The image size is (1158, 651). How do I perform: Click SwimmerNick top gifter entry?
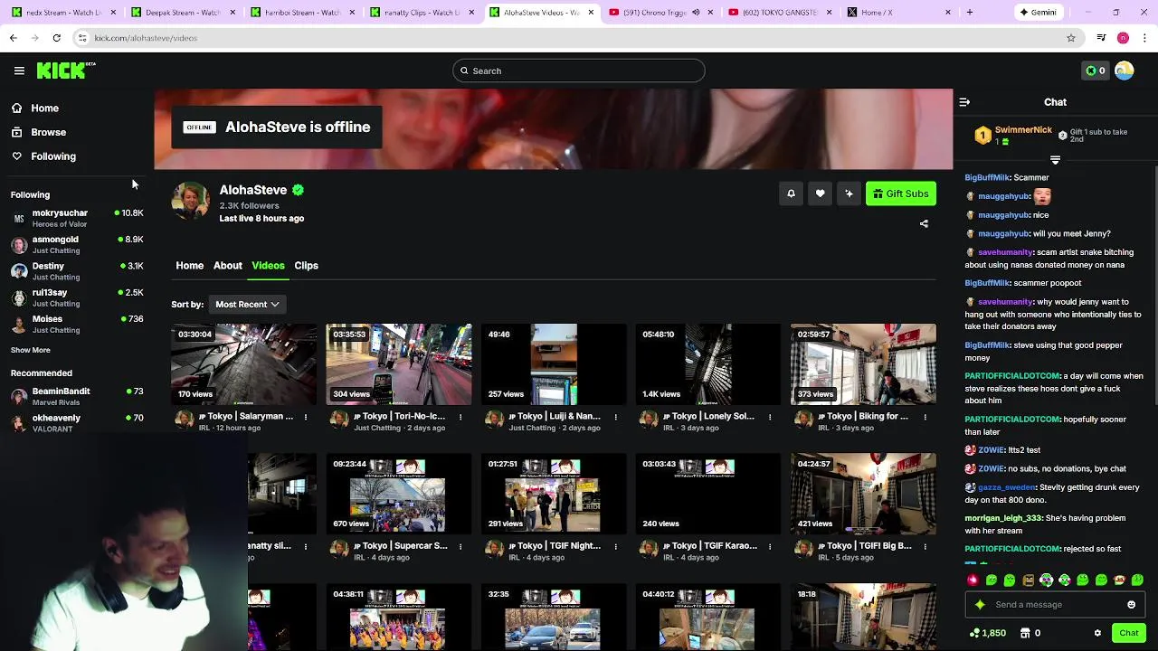point(1014,136)
